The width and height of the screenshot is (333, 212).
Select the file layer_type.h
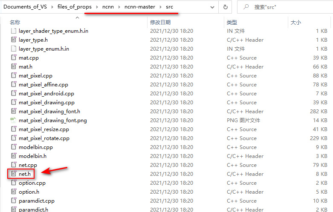33,40
